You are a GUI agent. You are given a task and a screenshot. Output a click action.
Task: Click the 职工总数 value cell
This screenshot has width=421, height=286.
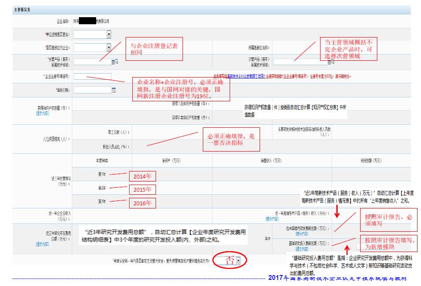coord(168,132)
